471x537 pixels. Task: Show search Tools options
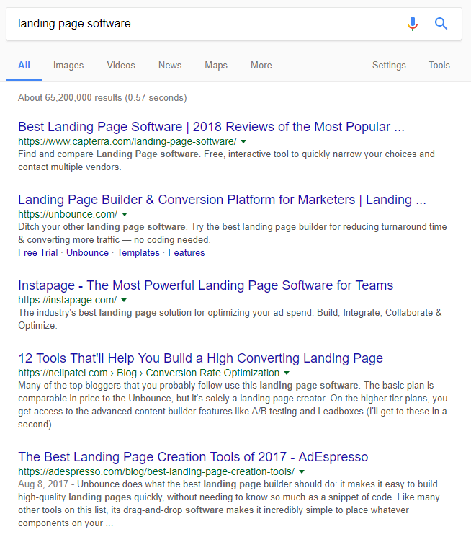point(439,65)
